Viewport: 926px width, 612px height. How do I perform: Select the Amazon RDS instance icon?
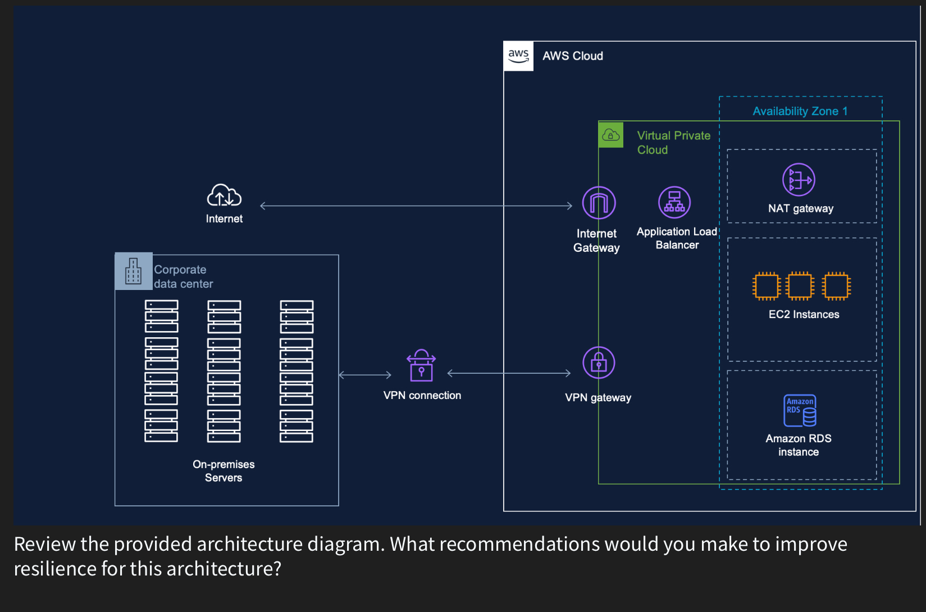point(799,411)
